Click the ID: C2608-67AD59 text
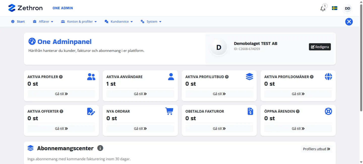 [x=247, y=49]
